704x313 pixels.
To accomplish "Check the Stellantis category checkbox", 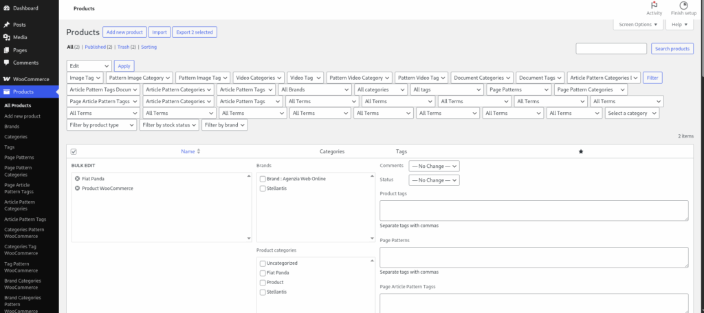I will [263, 292].
